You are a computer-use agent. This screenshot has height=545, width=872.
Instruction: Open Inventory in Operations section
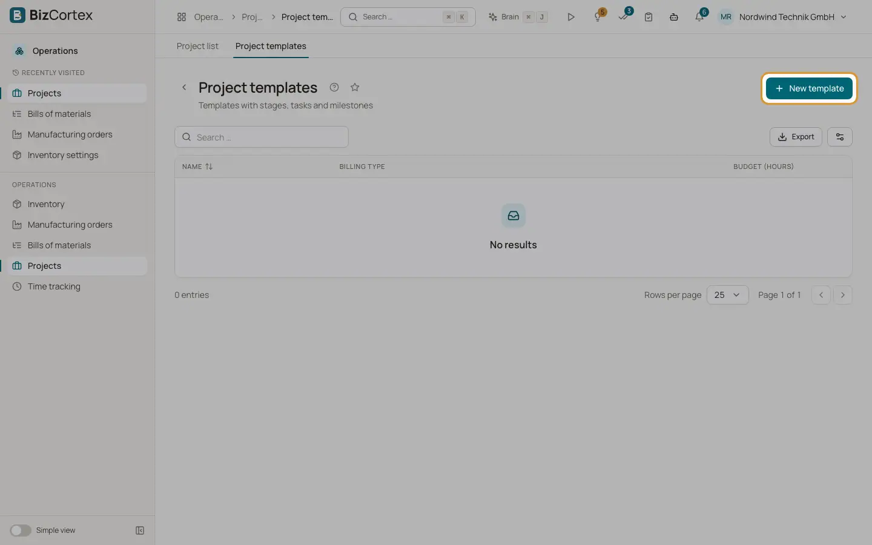click(78, 204)
